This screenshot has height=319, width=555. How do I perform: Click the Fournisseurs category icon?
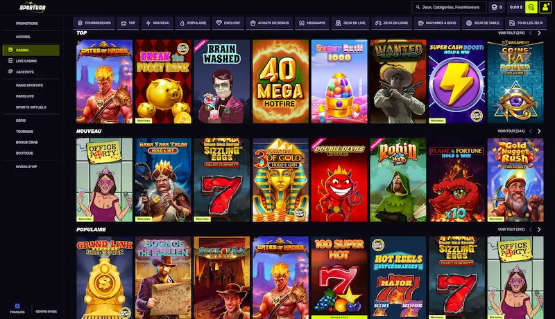pyautogui.click(x=80, y=23)
